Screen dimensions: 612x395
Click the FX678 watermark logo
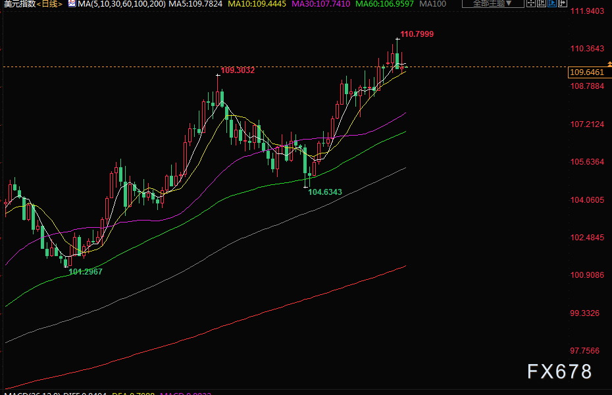559,372
